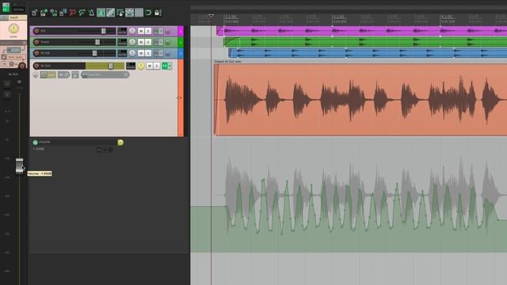
Task: Solo the purple Kik track
Action: point(148,31)
